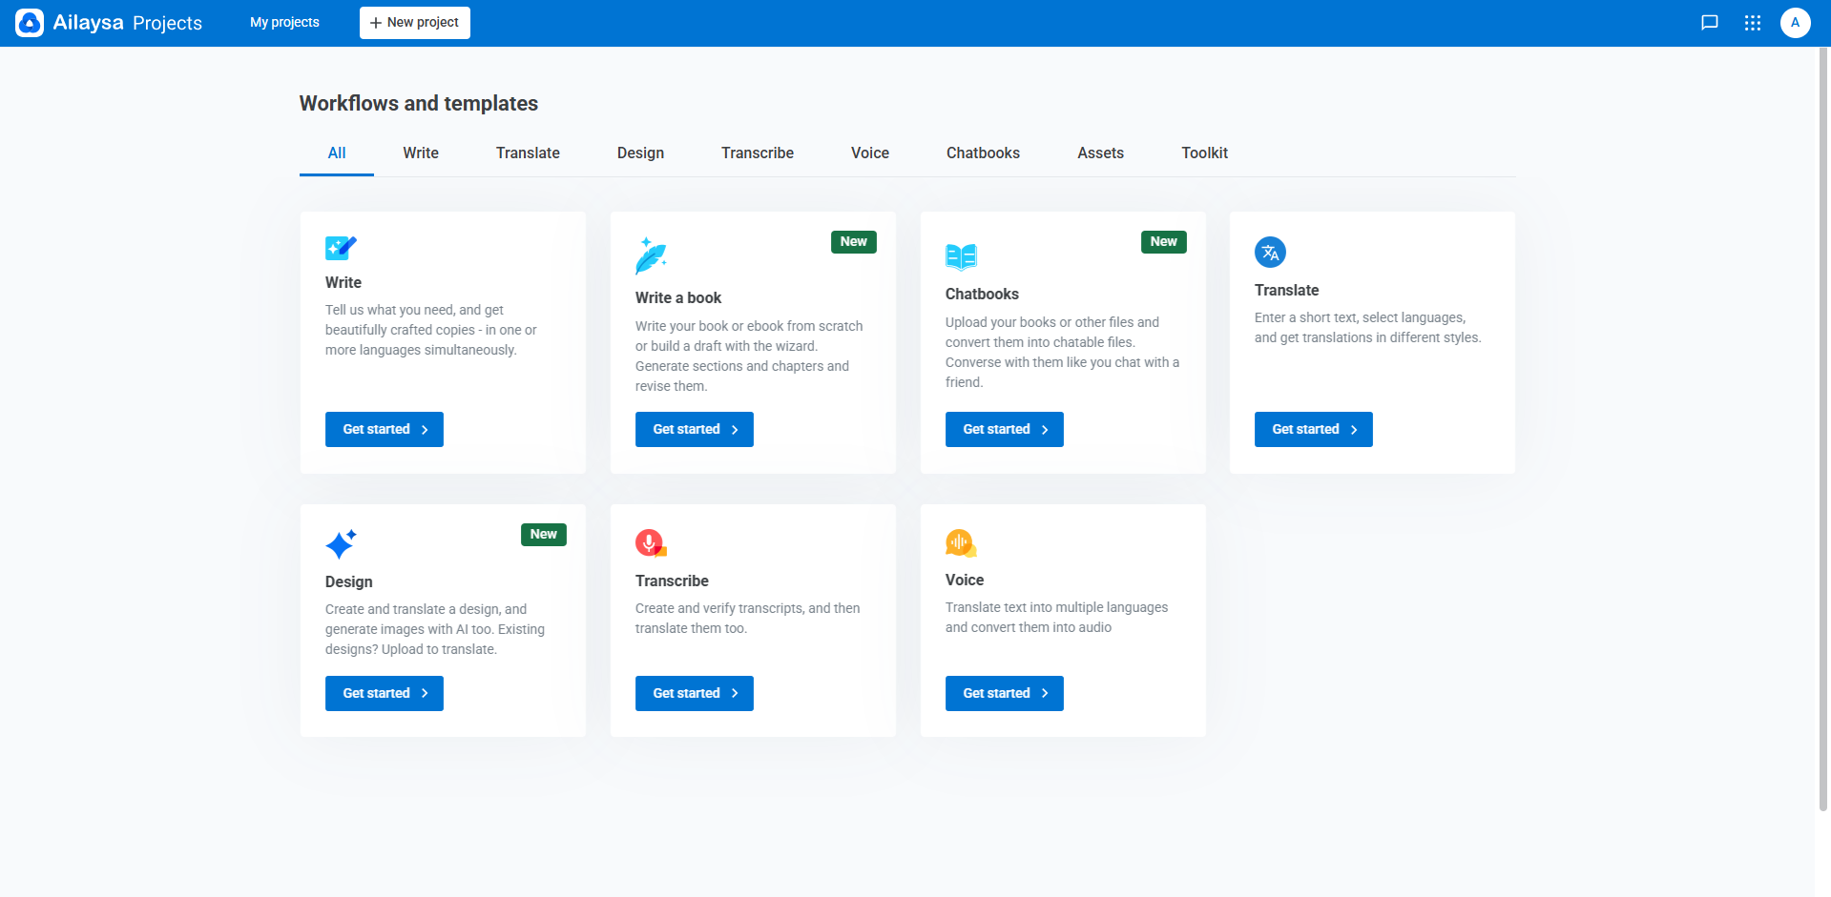Click the Transcribe microphone icon

pos(650,541)
